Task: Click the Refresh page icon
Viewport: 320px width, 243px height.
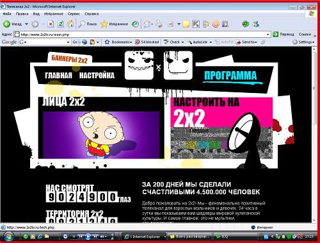Action: [61, 24]
